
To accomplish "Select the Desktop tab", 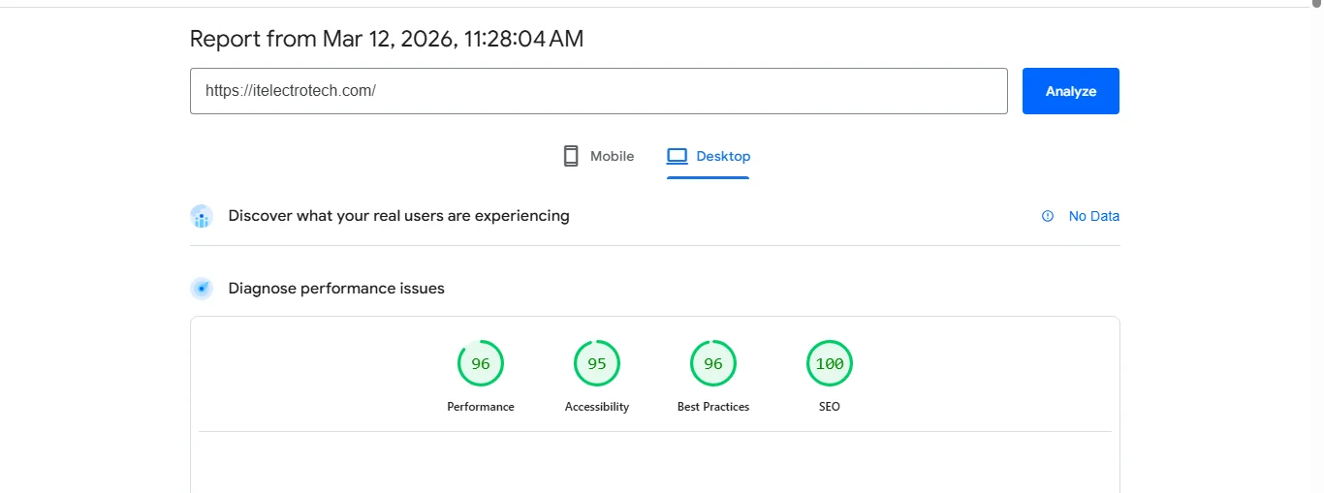I will (709, 156).
